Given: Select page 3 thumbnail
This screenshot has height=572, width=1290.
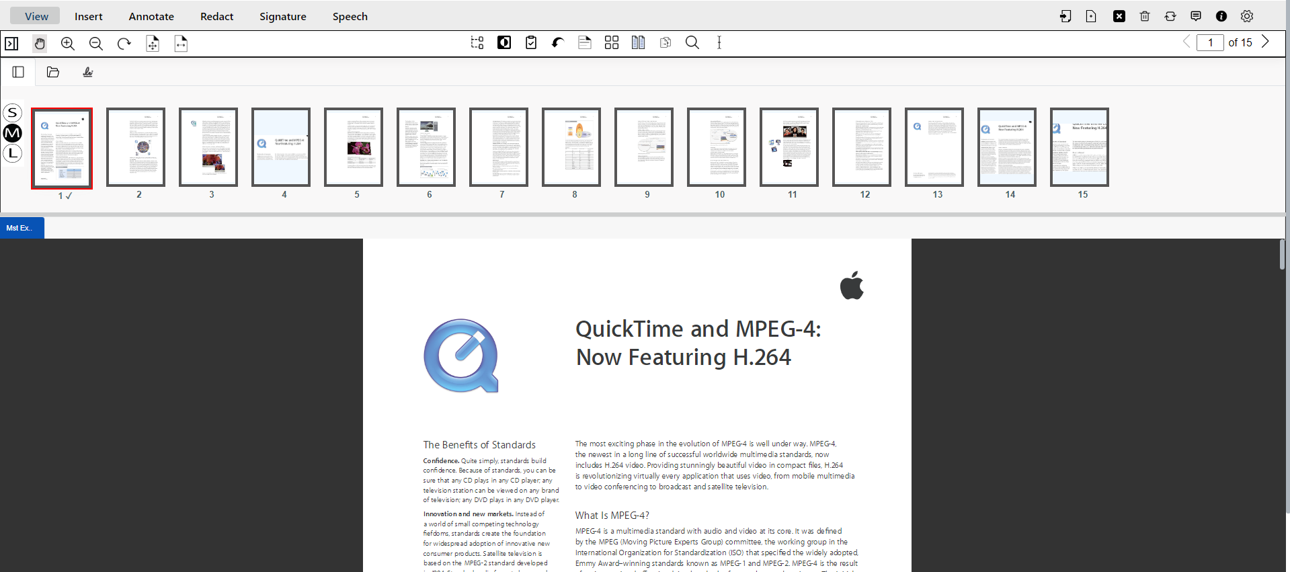Looking at the screenshot, I should click(208, 147).
